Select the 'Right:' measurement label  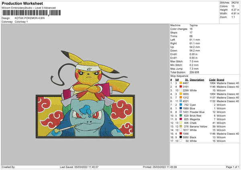pos(174,43)
